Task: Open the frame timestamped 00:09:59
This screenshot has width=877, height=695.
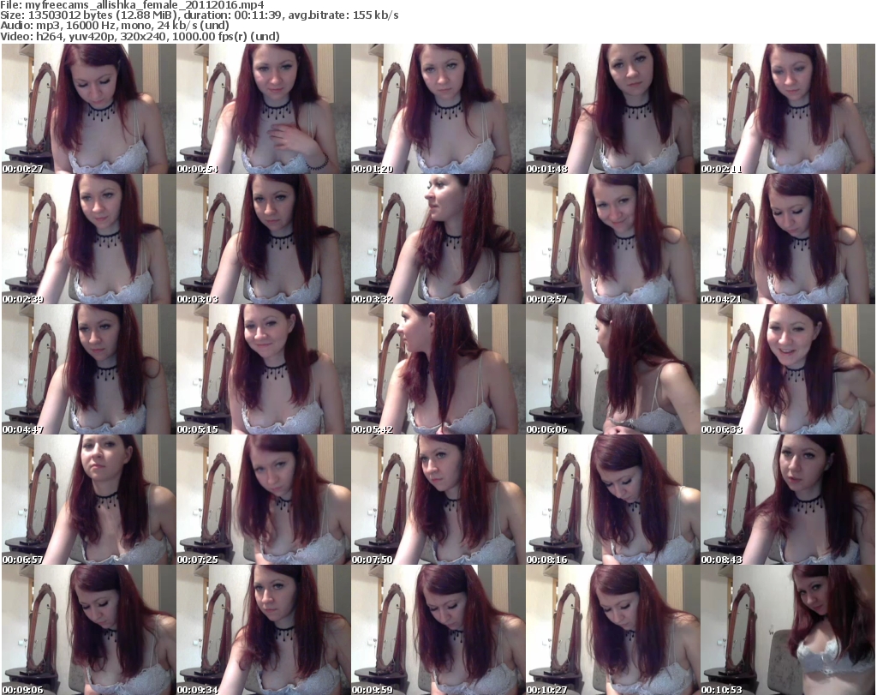Action: (438, 630)
